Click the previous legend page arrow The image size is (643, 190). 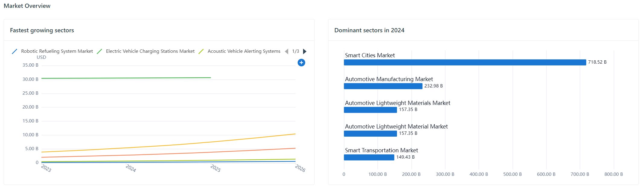pyautogui.click(x=286, y=51)
